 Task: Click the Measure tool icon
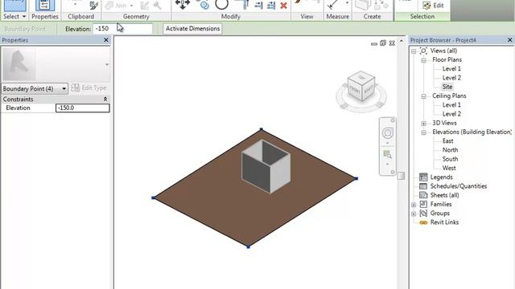333,5
